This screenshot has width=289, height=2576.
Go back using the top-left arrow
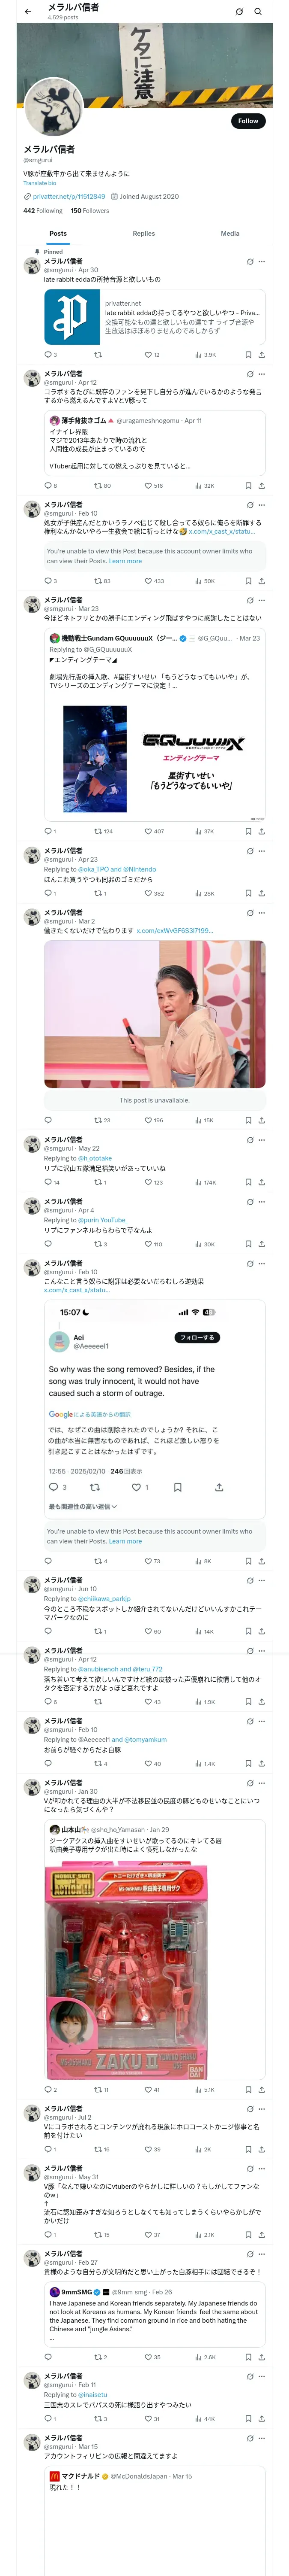click(x=28, y=12)
